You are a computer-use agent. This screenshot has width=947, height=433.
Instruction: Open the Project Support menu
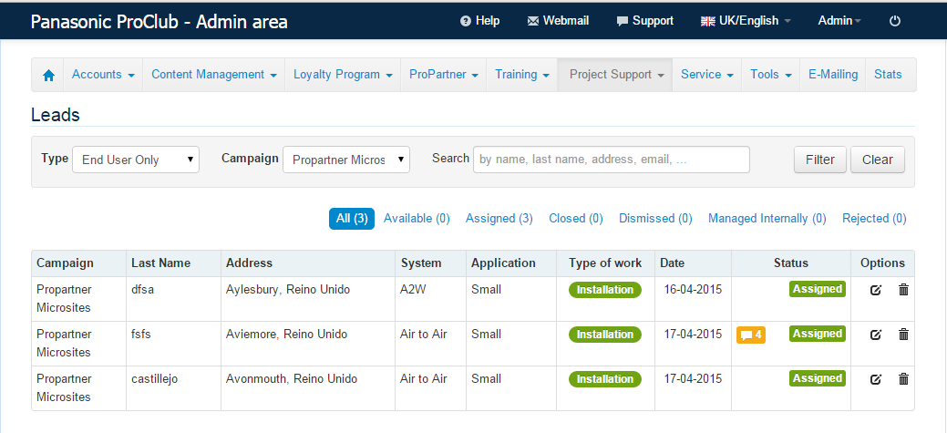click(615, 75)
